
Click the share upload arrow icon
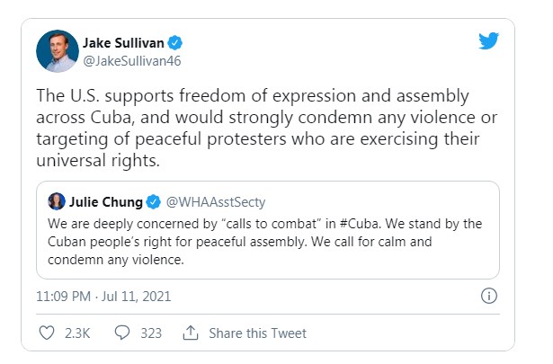point(191,333)
